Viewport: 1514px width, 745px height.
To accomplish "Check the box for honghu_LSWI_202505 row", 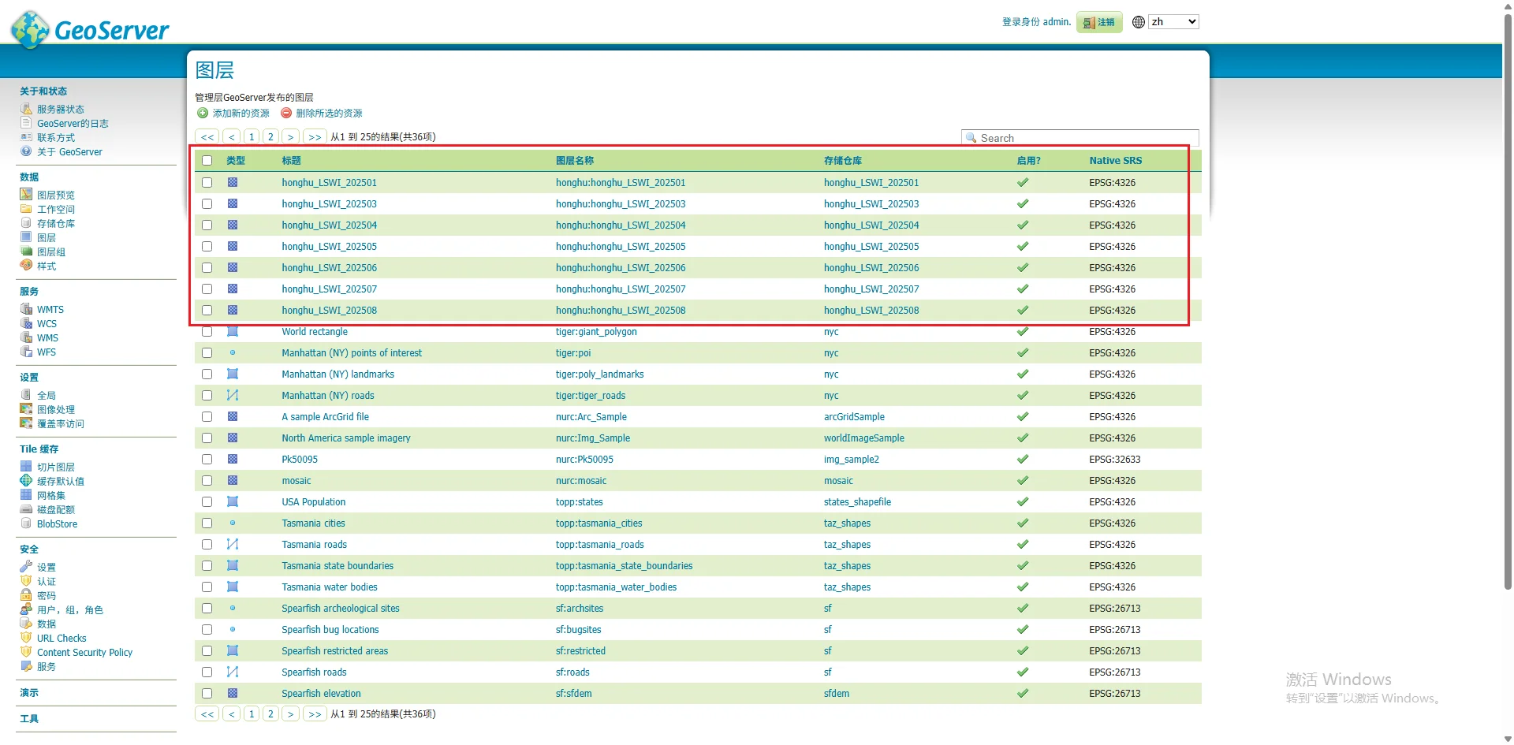I will [x=207, y=247].
